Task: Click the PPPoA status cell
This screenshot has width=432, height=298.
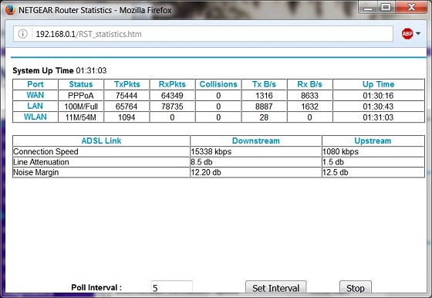Action: click(x=81, y=96)
